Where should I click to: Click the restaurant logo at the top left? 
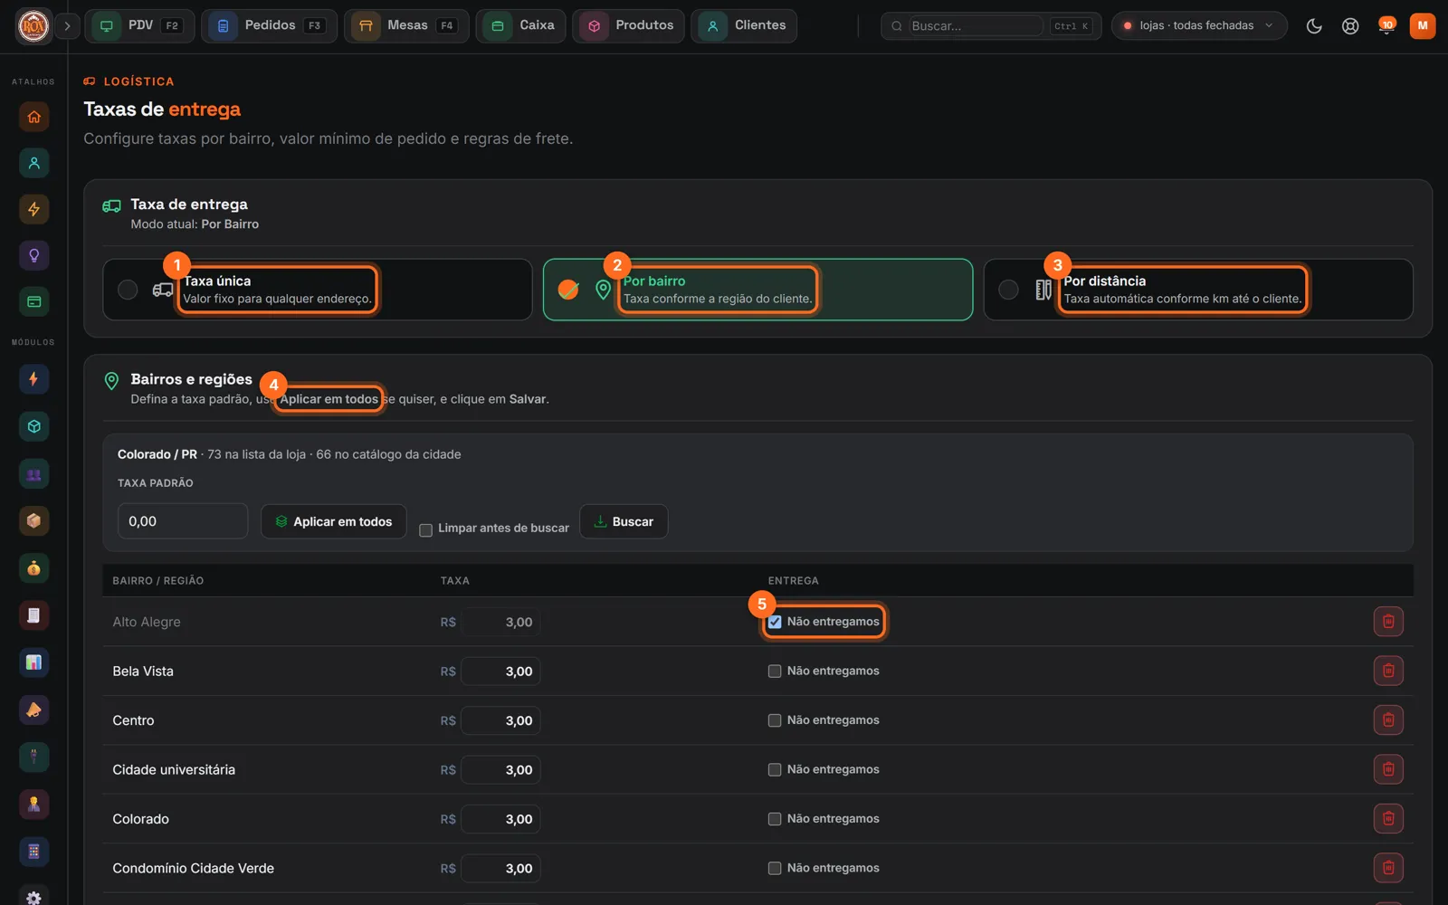[33, 25]
